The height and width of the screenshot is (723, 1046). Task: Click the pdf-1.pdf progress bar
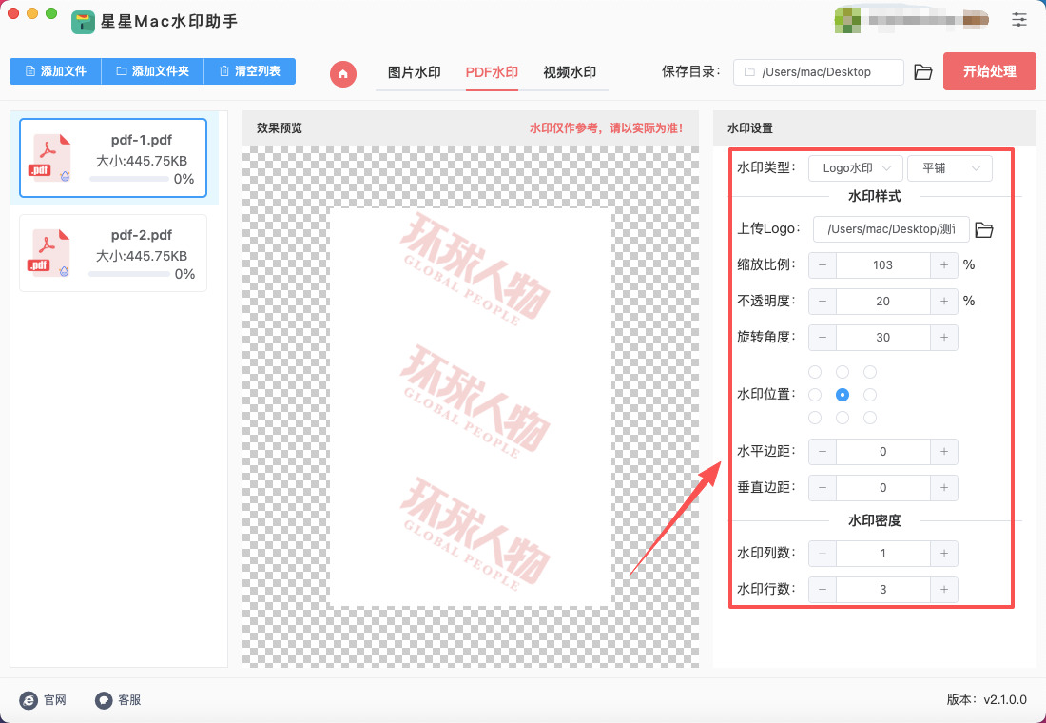pos(129,179)
